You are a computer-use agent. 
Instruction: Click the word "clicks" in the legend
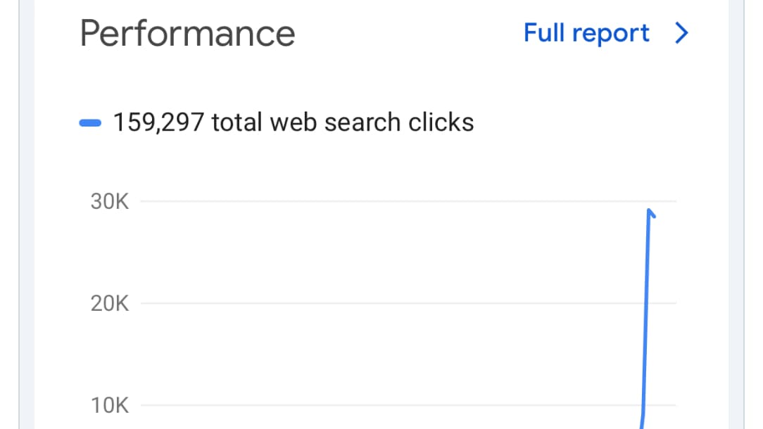(x=441, y=122)
